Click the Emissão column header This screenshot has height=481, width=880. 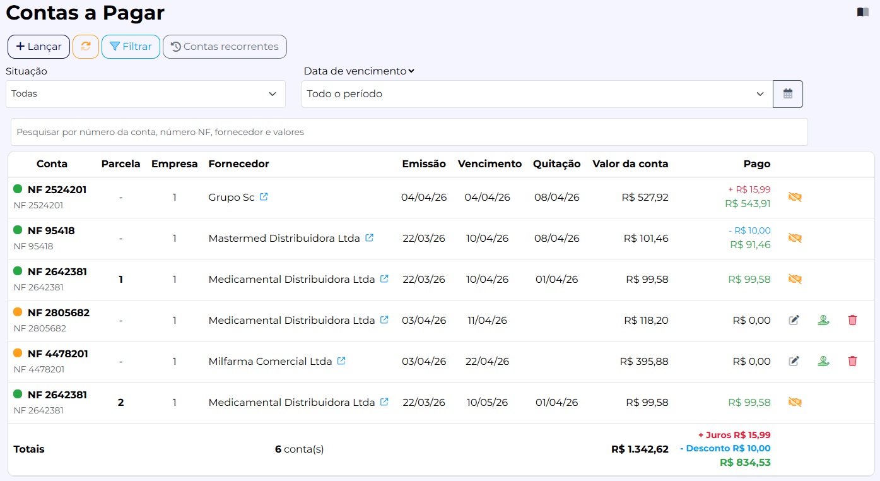click(x=424, y=164)
